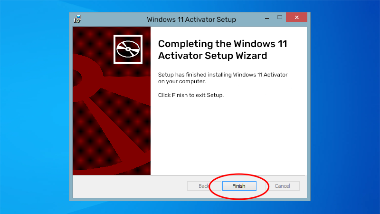
Task: Click the Finish button to exit Setup
Action: [239, 186]
